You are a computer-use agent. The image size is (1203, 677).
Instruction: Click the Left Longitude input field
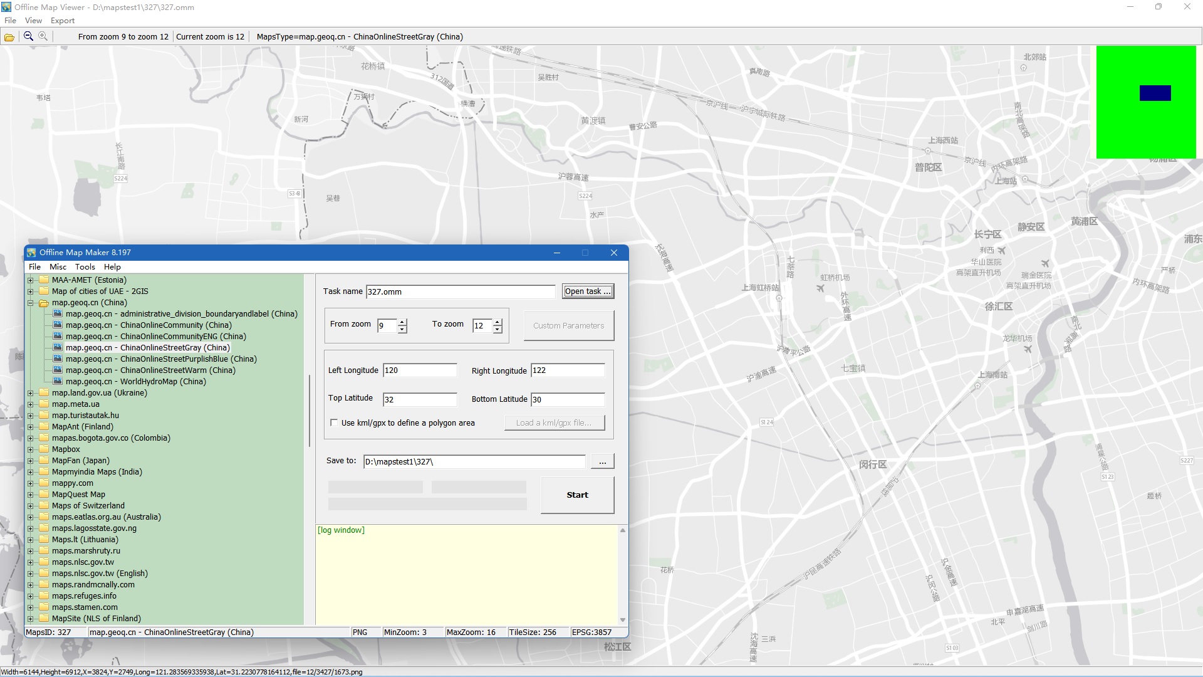pyautogui.click(x=419, y=370)
